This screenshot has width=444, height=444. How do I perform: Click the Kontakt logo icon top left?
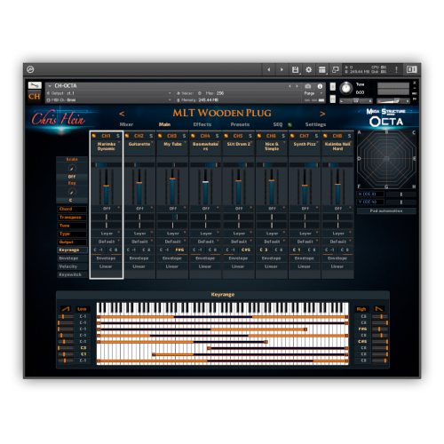pos(30,69)
